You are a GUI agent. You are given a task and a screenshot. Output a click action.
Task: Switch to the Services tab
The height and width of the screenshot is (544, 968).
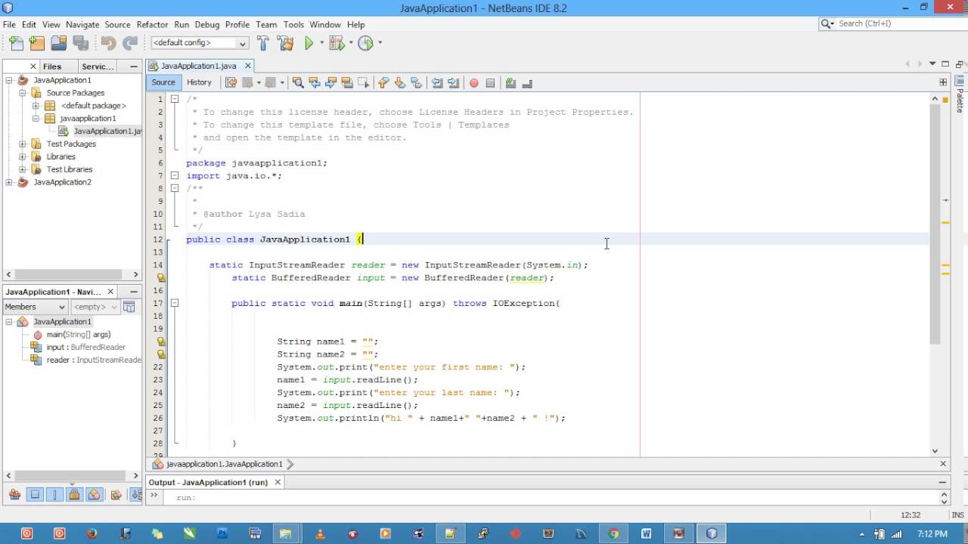point(98,66)
